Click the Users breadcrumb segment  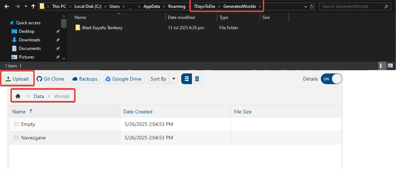click(115, 6)
